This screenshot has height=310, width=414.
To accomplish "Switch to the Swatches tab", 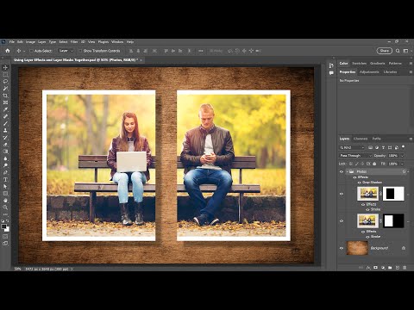I will pyautogui.click(x=360, y=64).
